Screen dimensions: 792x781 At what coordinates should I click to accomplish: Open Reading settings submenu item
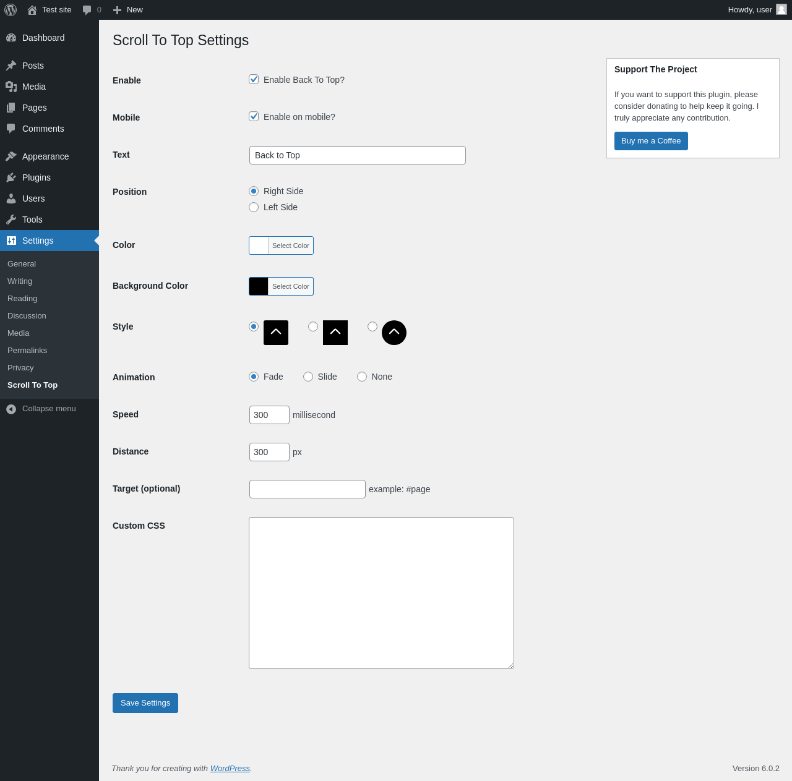tap(22, 299)
